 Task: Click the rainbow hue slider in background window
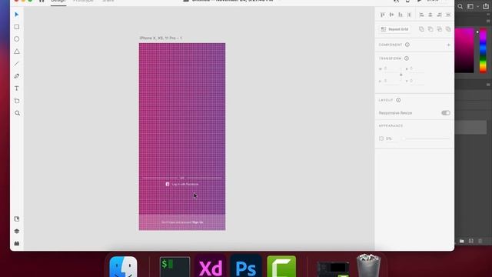(483, 51)
